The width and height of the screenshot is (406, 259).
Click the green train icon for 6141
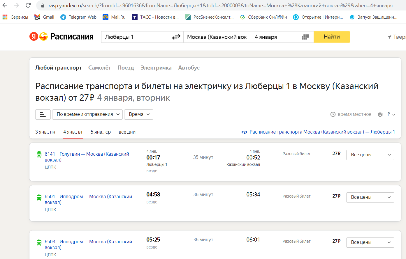(39, 155)
